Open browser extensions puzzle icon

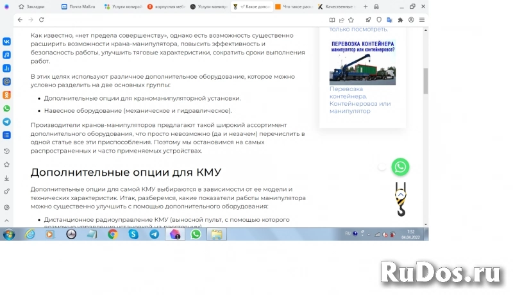tap(400, 20)
